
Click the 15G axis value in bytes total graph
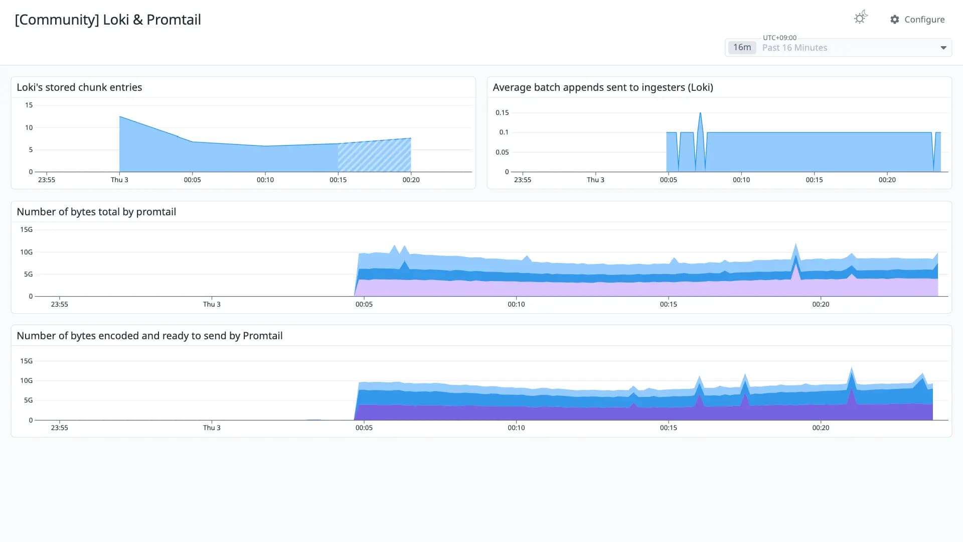26,229
